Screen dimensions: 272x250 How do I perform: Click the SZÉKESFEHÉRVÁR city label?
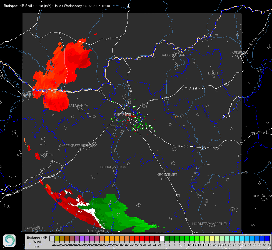click(79, 146)
